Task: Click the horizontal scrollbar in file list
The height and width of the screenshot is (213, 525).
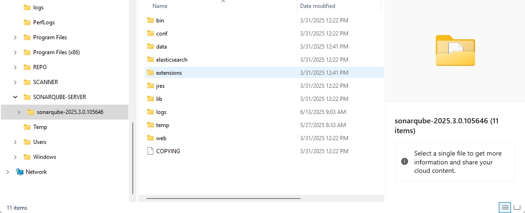Action: pos(223,199)
